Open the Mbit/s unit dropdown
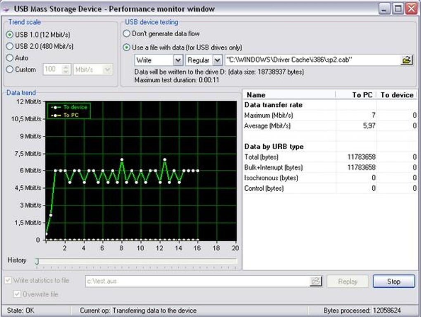 [107, 70]
